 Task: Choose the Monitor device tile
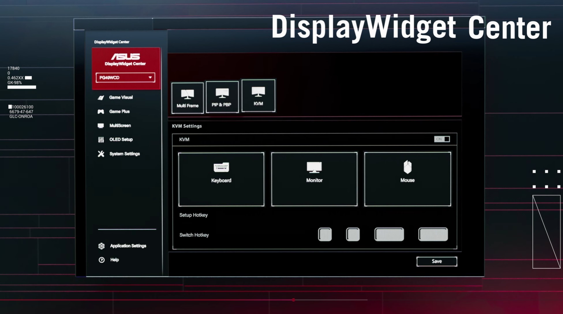point(314,179)
